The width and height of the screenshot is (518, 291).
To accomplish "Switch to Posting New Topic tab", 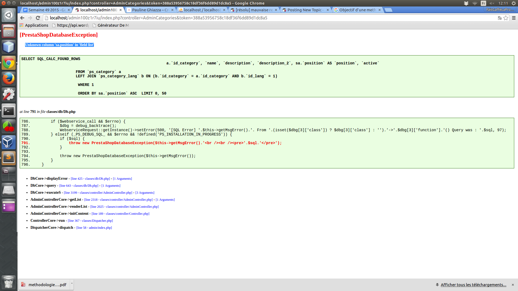I will pyautogui.click(x=304, y=10).
